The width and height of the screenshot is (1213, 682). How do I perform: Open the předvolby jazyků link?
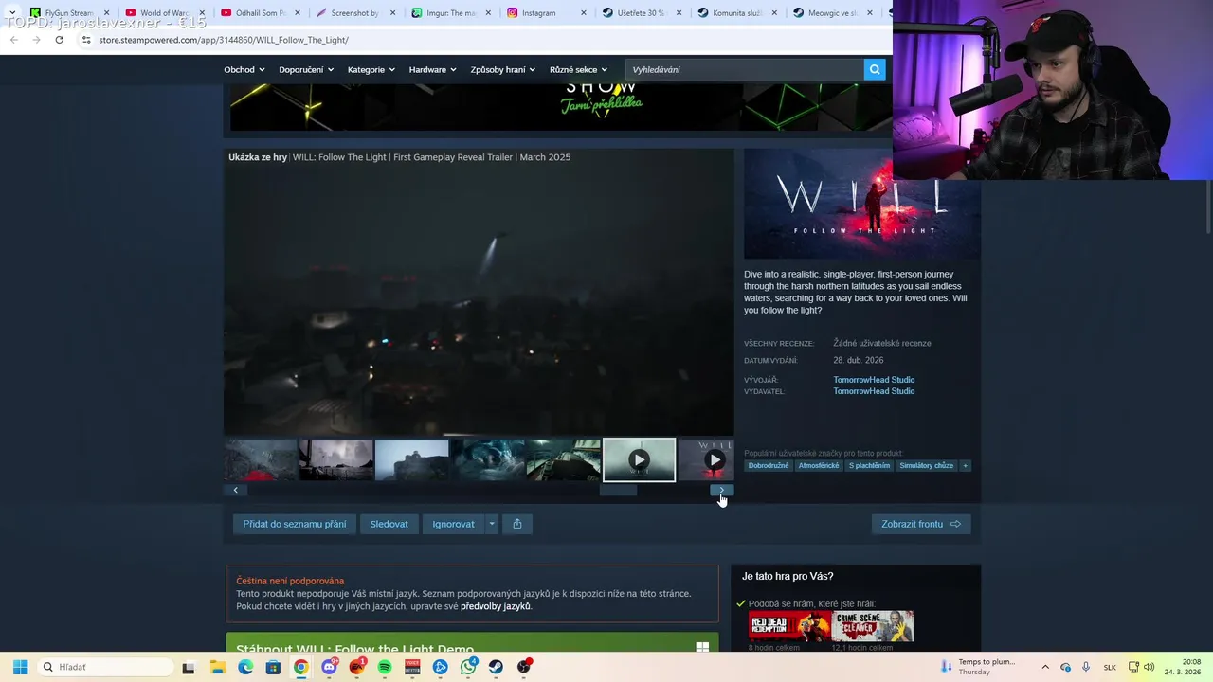[x=496, y=606]
